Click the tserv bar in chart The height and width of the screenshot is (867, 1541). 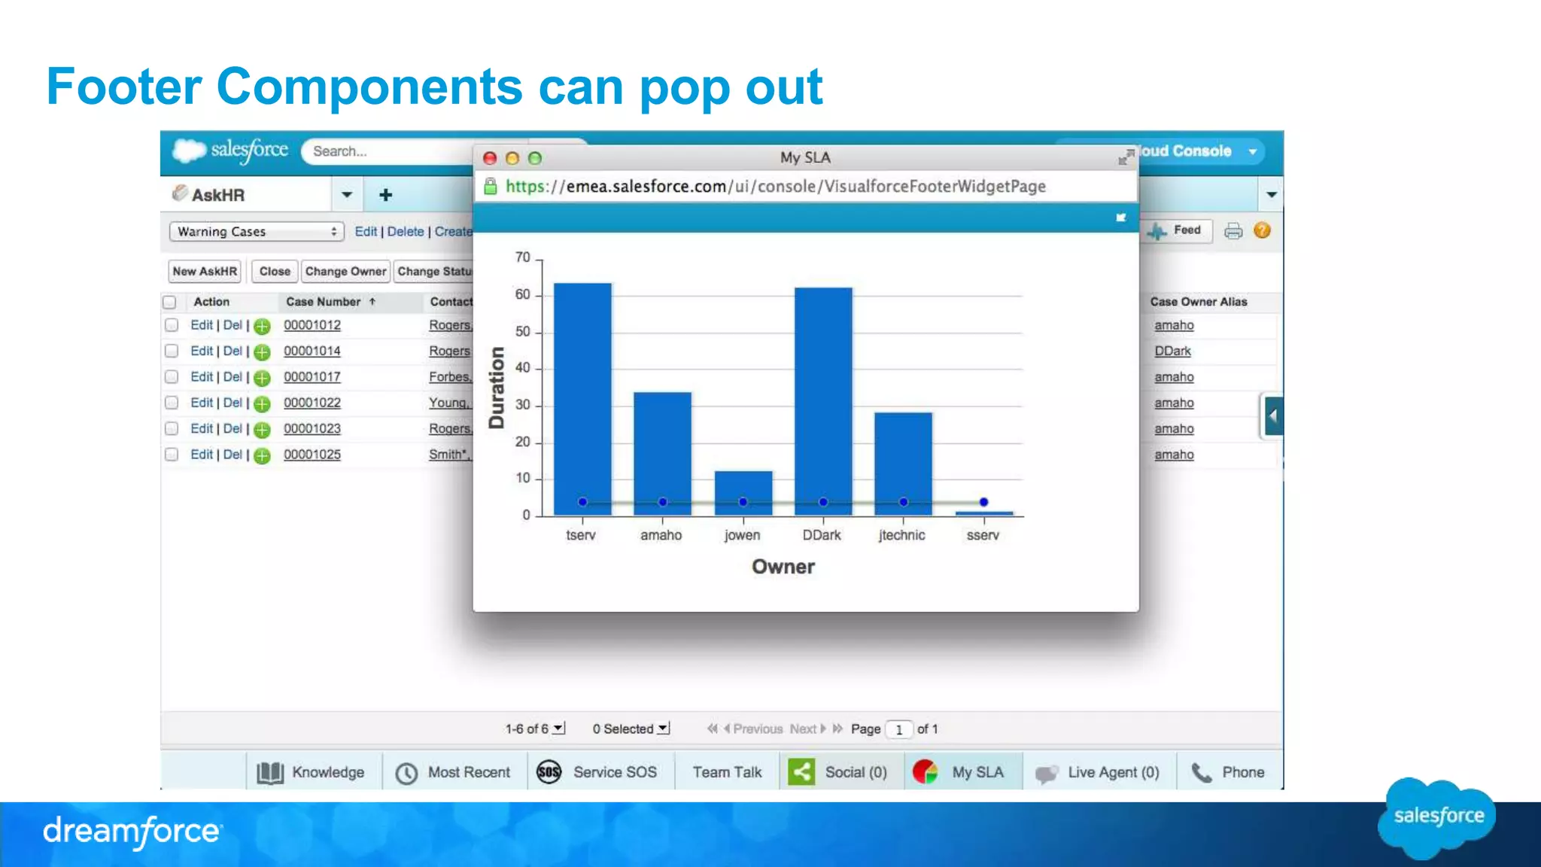click(x=582, y=399)
